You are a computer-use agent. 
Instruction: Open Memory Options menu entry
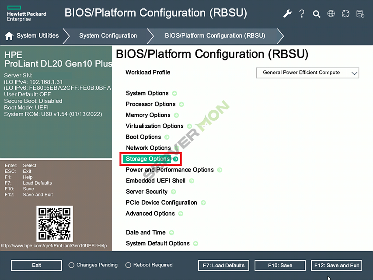[148, 115]
